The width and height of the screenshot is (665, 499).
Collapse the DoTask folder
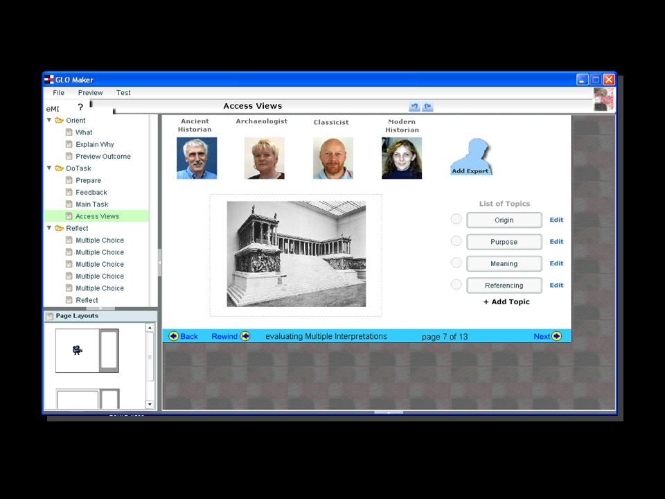49,168
